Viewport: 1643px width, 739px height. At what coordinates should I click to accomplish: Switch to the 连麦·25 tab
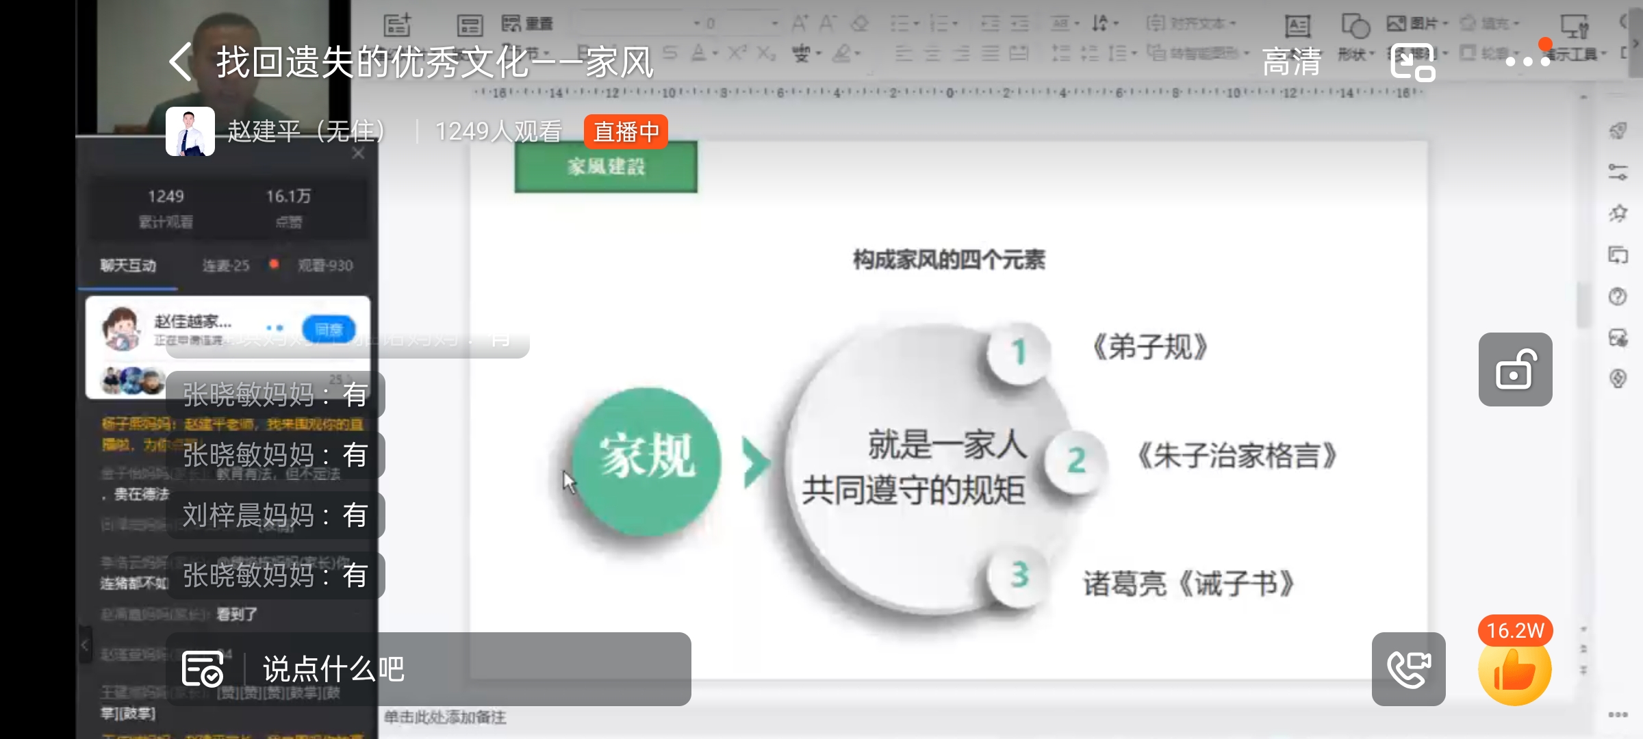[x=226, y=265]
